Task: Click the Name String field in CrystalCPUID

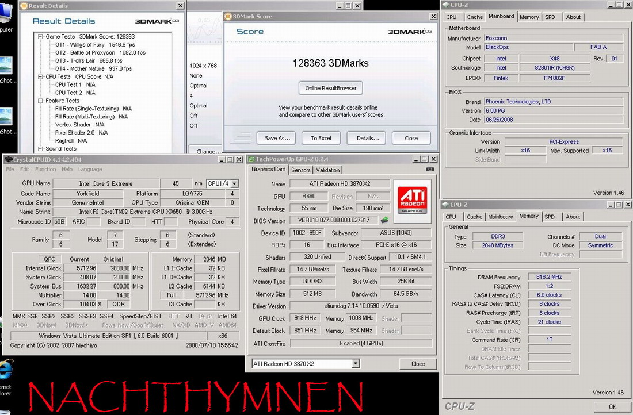Action: click(146, 212)
